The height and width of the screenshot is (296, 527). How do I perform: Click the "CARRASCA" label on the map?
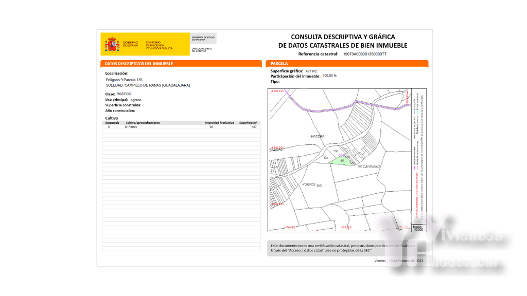point(372,166)
